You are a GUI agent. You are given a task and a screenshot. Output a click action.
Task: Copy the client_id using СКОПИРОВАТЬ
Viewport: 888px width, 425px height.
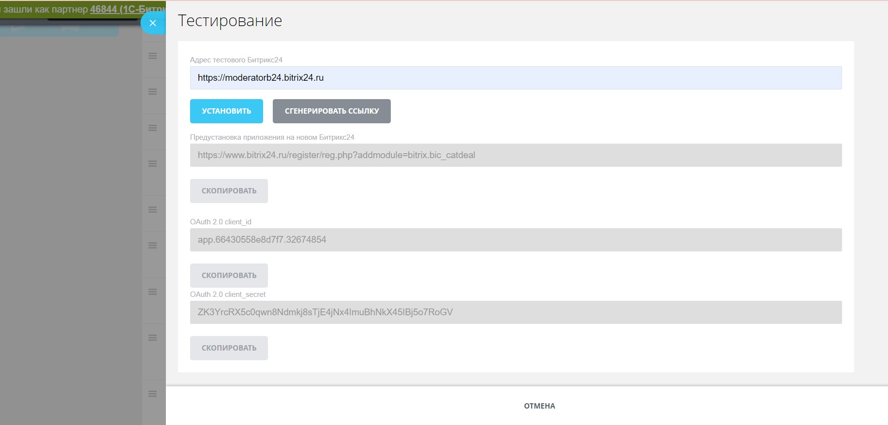pyautogui.click(x=229, y=276)
